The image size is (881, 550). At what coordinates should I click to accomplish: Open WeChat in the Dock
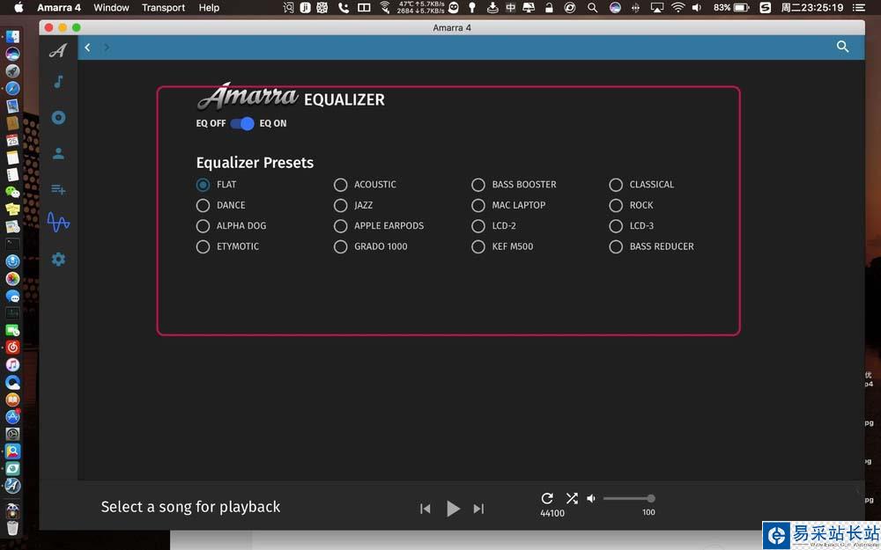(12, 193)
